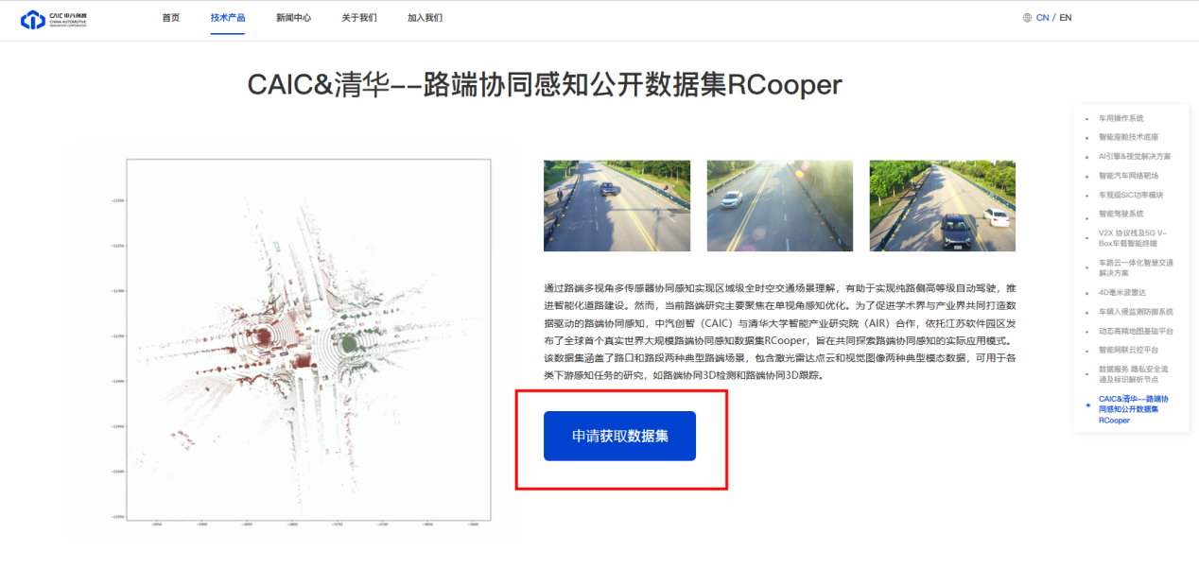
Task: Open the 加入我们 menu
Action: click(x=425, y=18)
